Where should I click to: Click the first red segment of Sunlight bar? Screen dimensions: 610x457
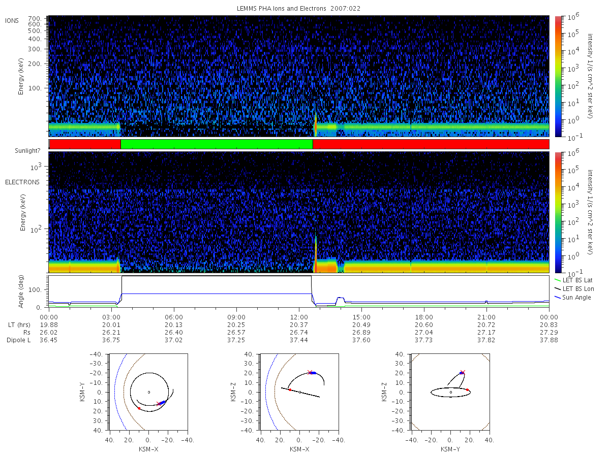tap(85, 144)
